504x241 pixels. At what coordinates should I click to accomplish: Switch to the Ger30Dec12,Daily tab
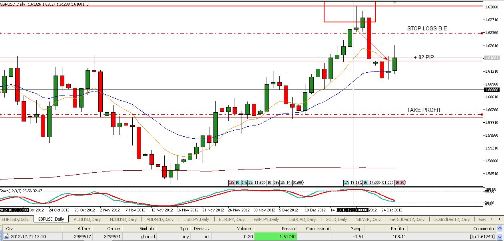[407, 219]
